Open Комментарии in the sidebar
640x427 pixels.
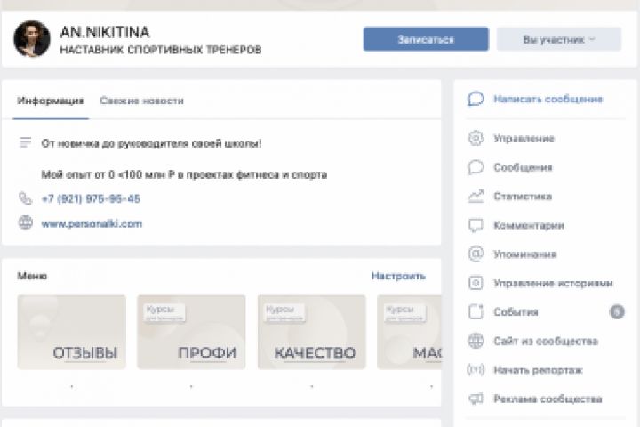(x=529, y=226)
